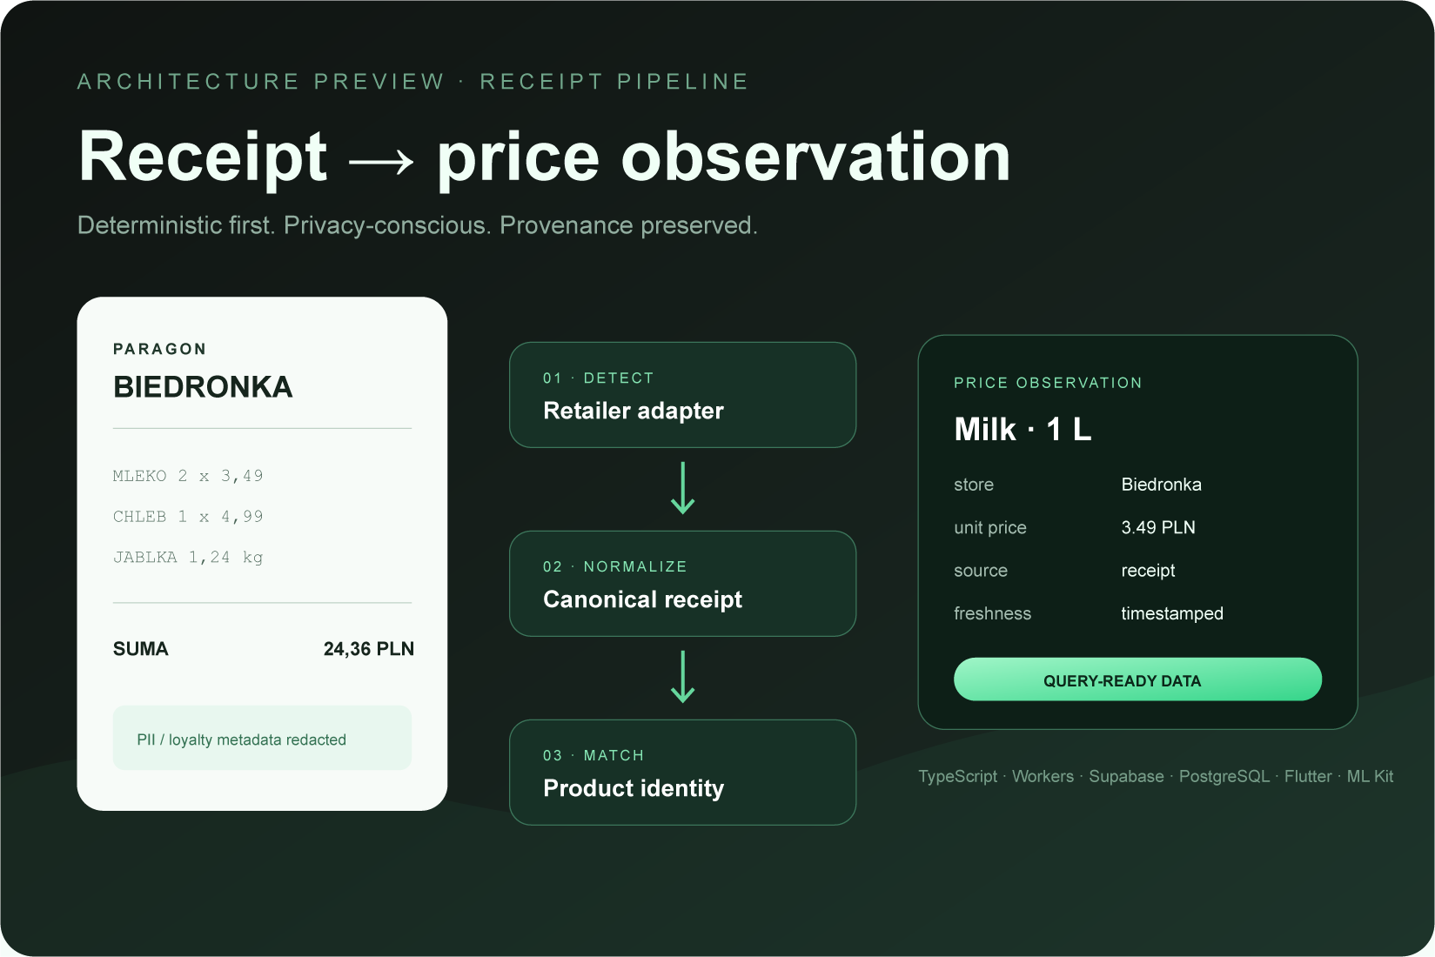The width and height of the screenshot is (1435, 957).
Task: Select the JABLKA 1,24 kg receipt line
Action: tap(188, 558)
